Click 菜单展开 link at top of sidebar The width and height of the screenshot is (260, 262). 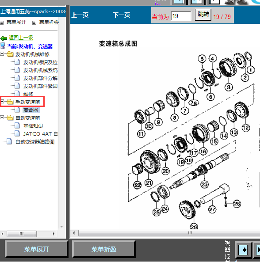click(x=16, y=22)
